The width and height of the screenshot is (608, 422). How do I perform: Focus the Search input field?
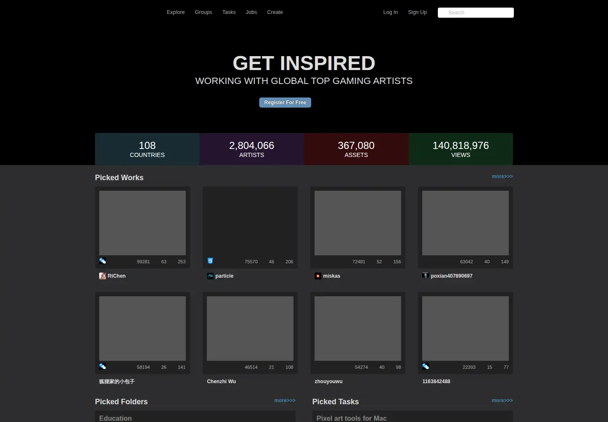tap(476, 13)
